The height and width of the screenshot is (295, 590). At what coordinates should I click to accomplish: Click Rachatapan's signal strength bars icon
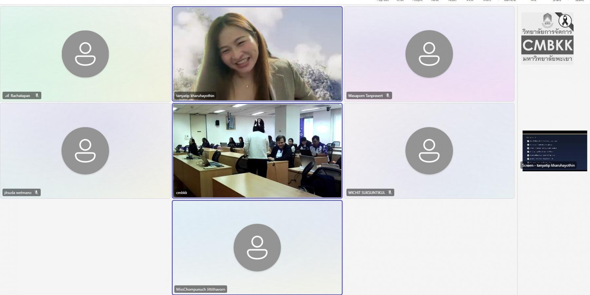pos(7,96)
